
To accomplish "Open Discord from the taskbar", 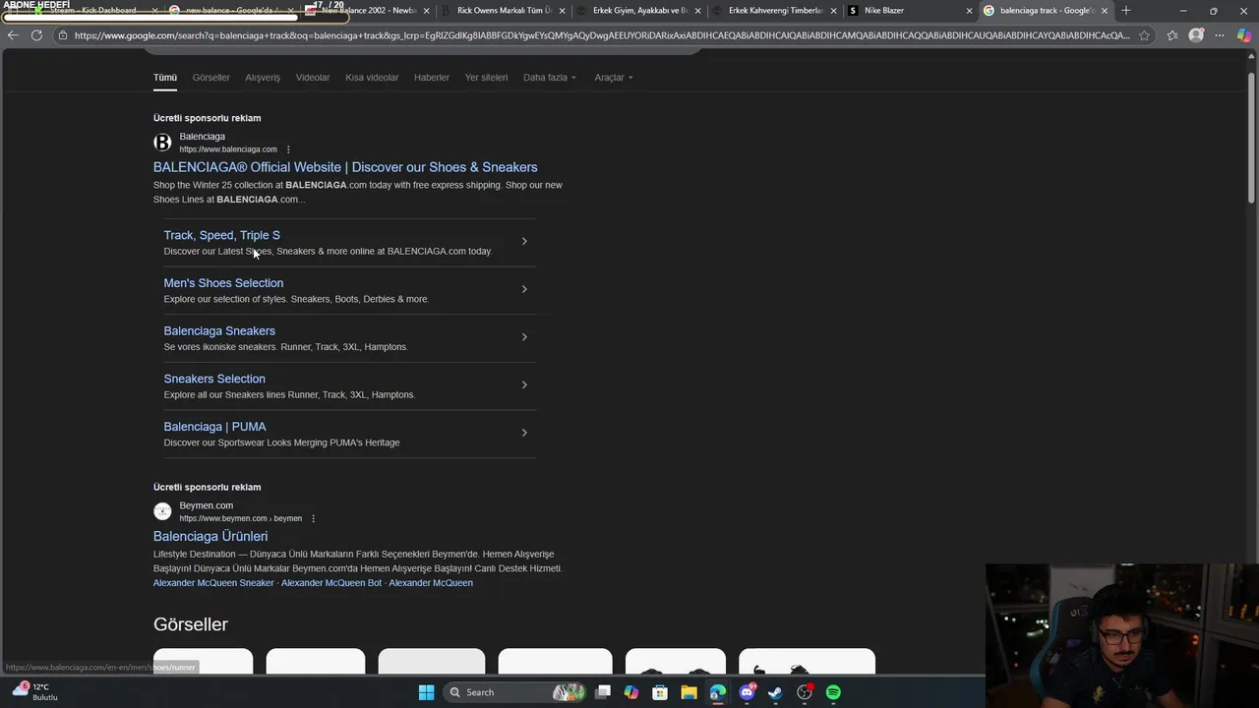I will (747, 692).
